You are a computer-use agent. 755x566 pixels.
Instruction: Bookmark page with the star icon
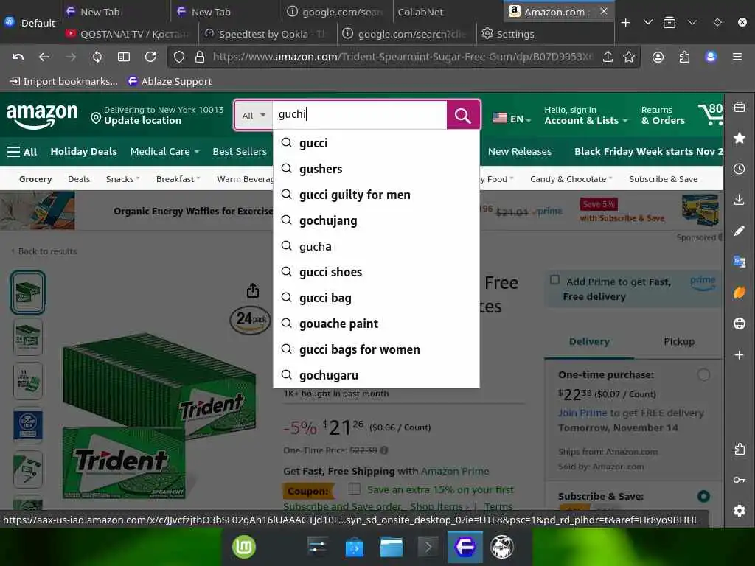pyautogui.click(x=629, y=57)
